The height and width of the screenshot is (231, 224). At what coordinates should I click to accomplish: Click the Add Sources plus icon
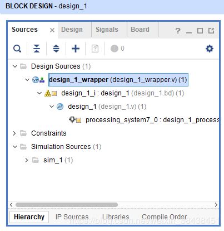(76, 49)
